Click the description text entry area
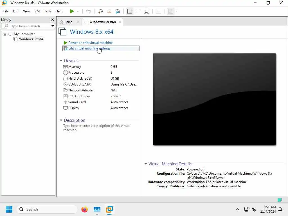Viewport: 288px width, 216px height. [x=97, y=128]
